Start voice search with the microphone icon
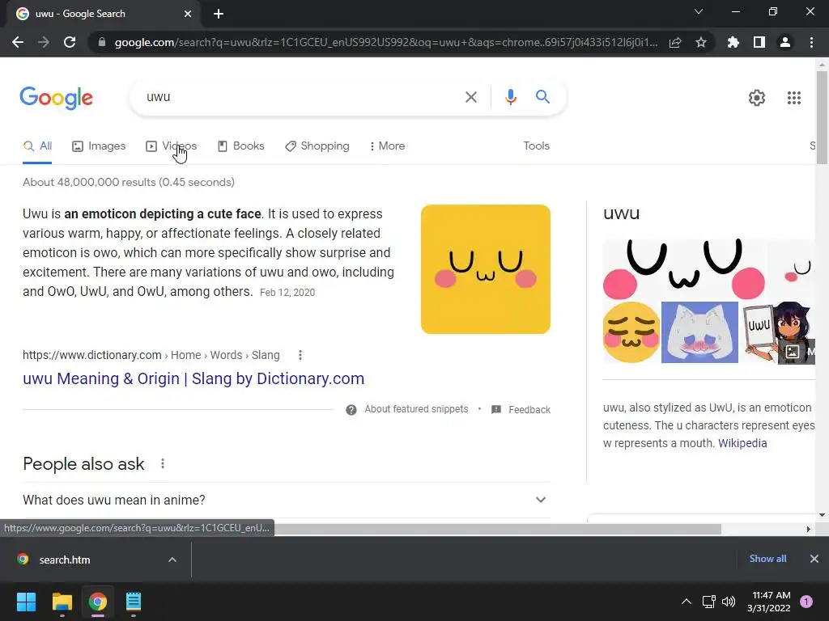The image size is (829, 621). 510,97
